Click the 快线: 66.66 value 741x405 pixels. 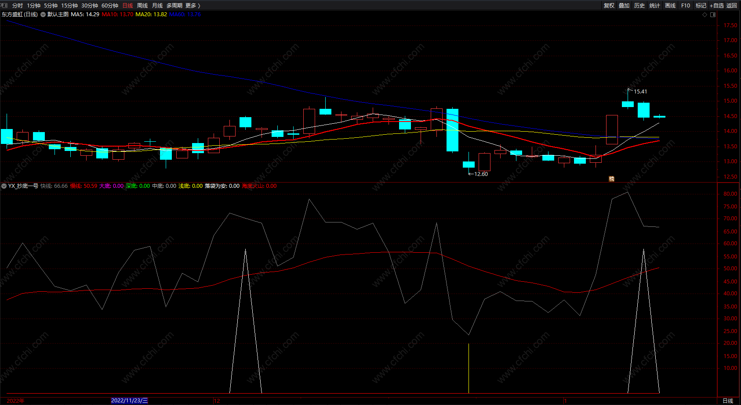tap(54, 186)
